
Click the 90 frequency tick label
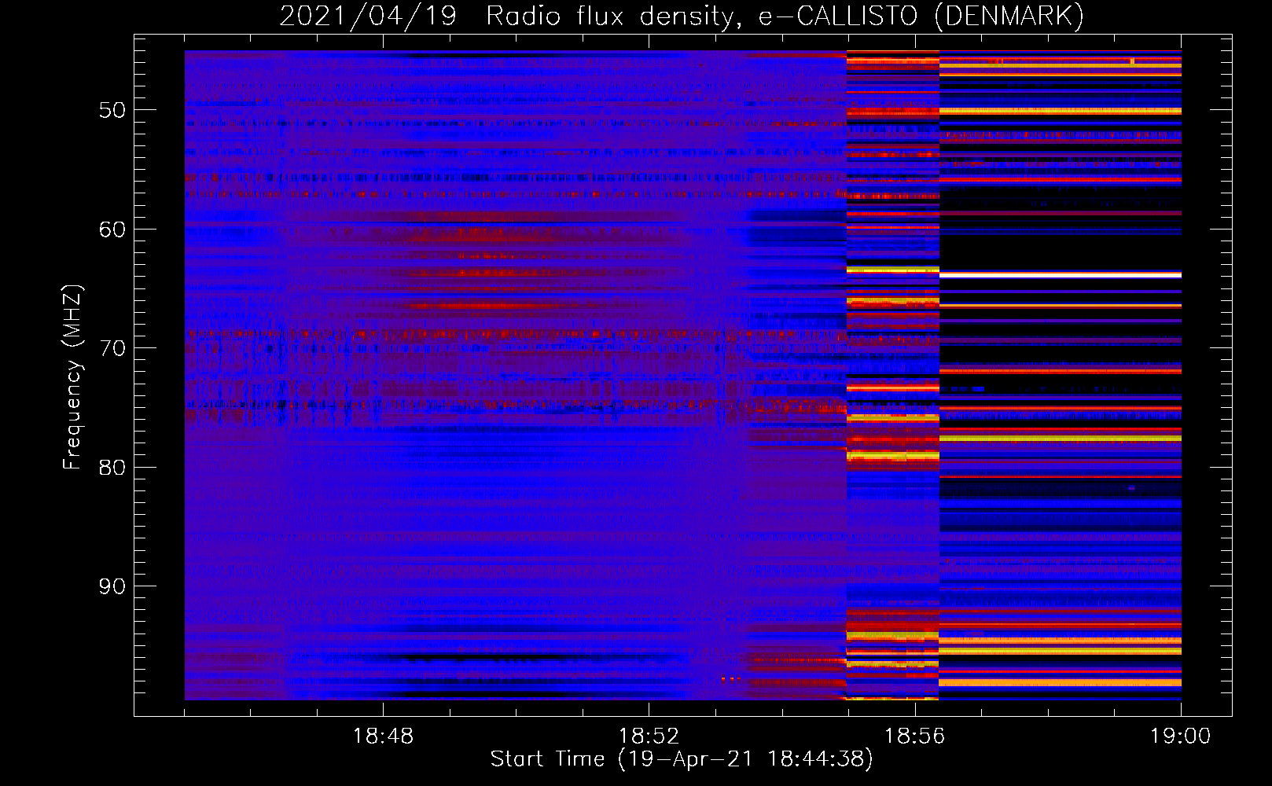(112, 586)
